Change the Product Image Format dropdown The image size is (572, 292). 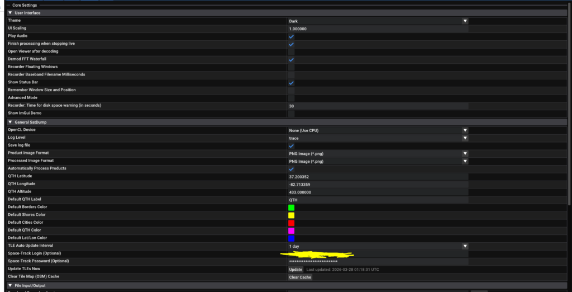pos(378,153)
